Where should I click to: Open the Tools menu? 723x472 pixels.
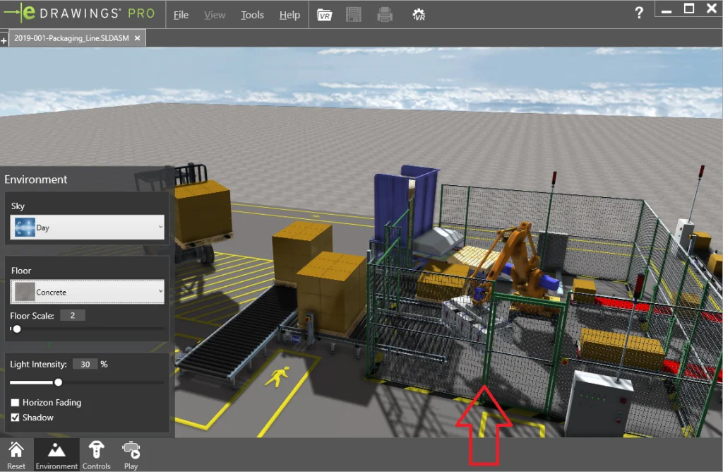252,15
